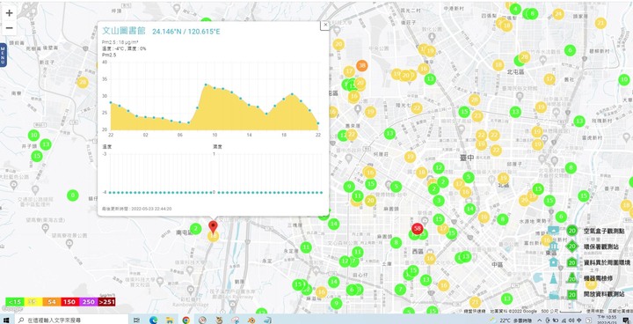This screenshot has width=633, height=324.
Task: Open the blue MENU side tab
Action: (3, 55)
